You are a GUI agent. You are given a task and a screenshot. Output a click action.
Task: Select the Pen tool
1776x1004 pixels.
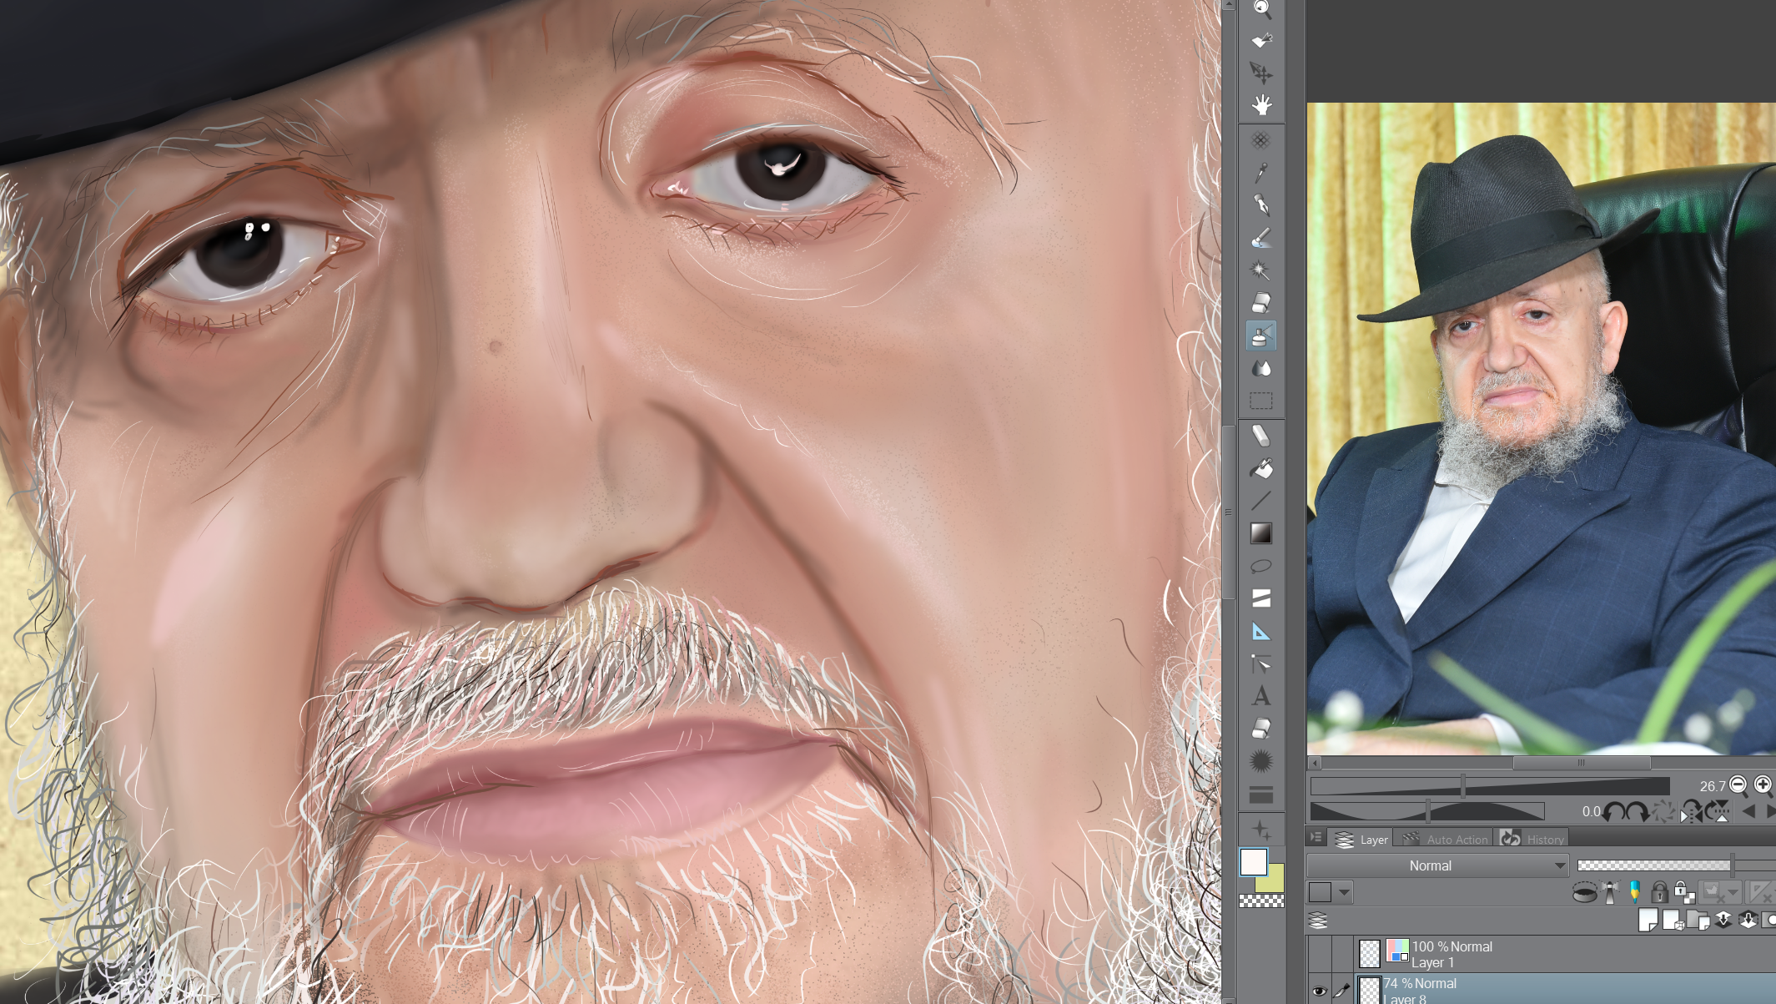coord(1261,205)
